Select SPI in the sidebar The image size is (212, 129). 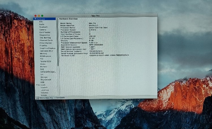42,75
